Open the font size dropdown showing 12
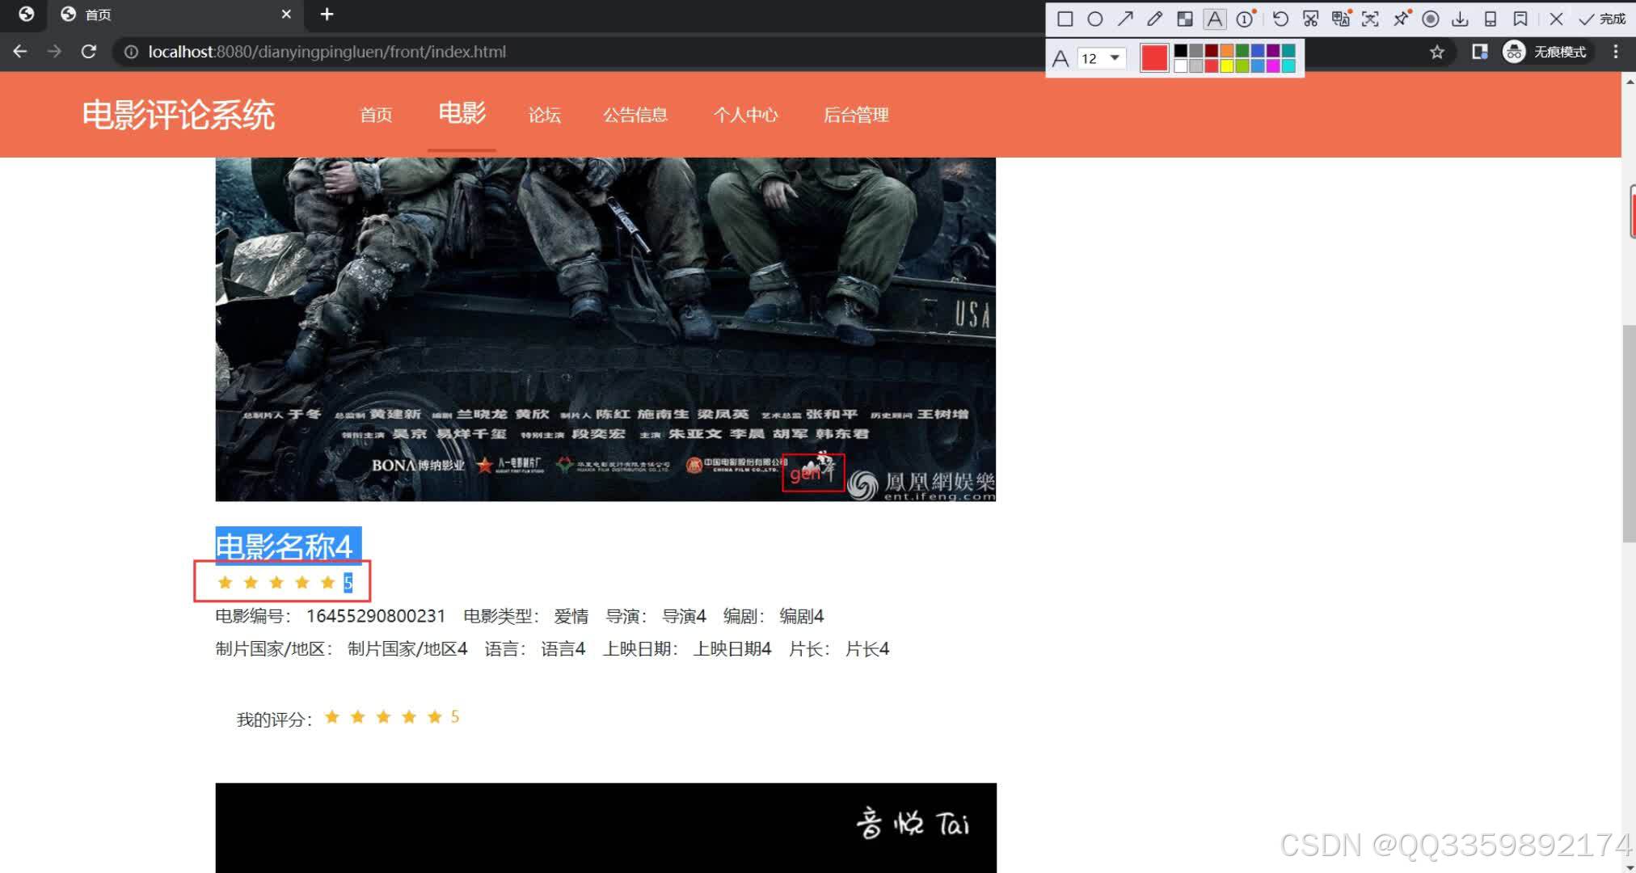The image size is (1636, 873). 1101,58
